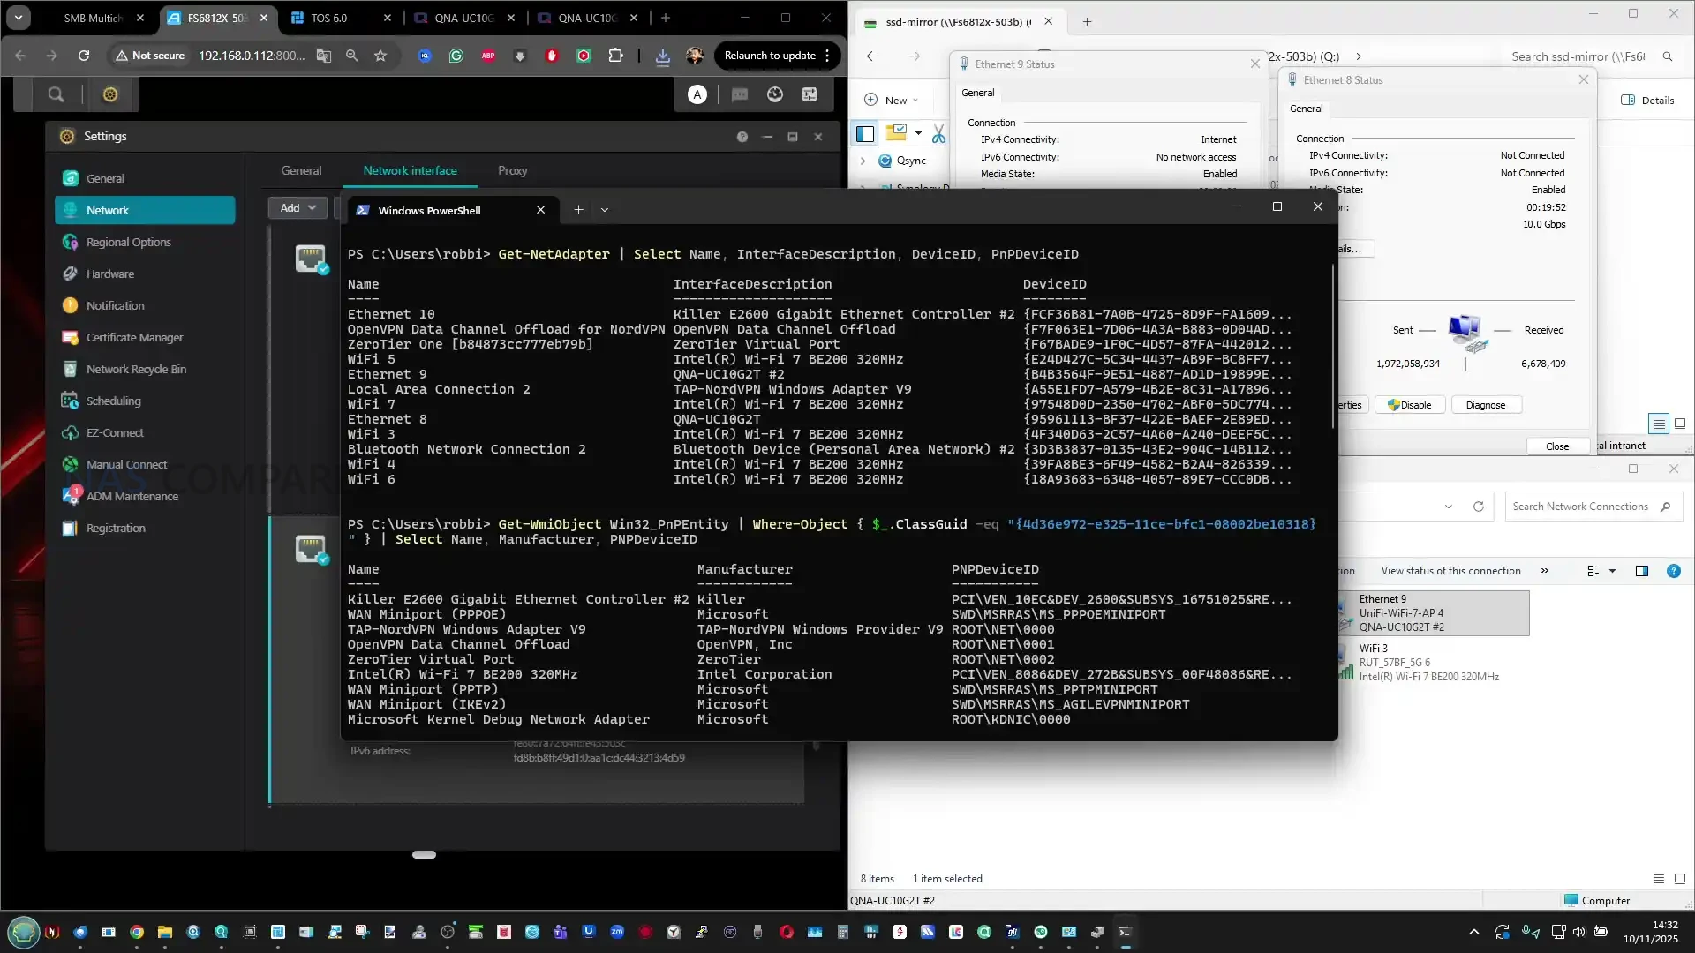Screen dimensions: 1695x953
Task: Switch to the TOS 6.0 browser tab
Action: point(329,18)
